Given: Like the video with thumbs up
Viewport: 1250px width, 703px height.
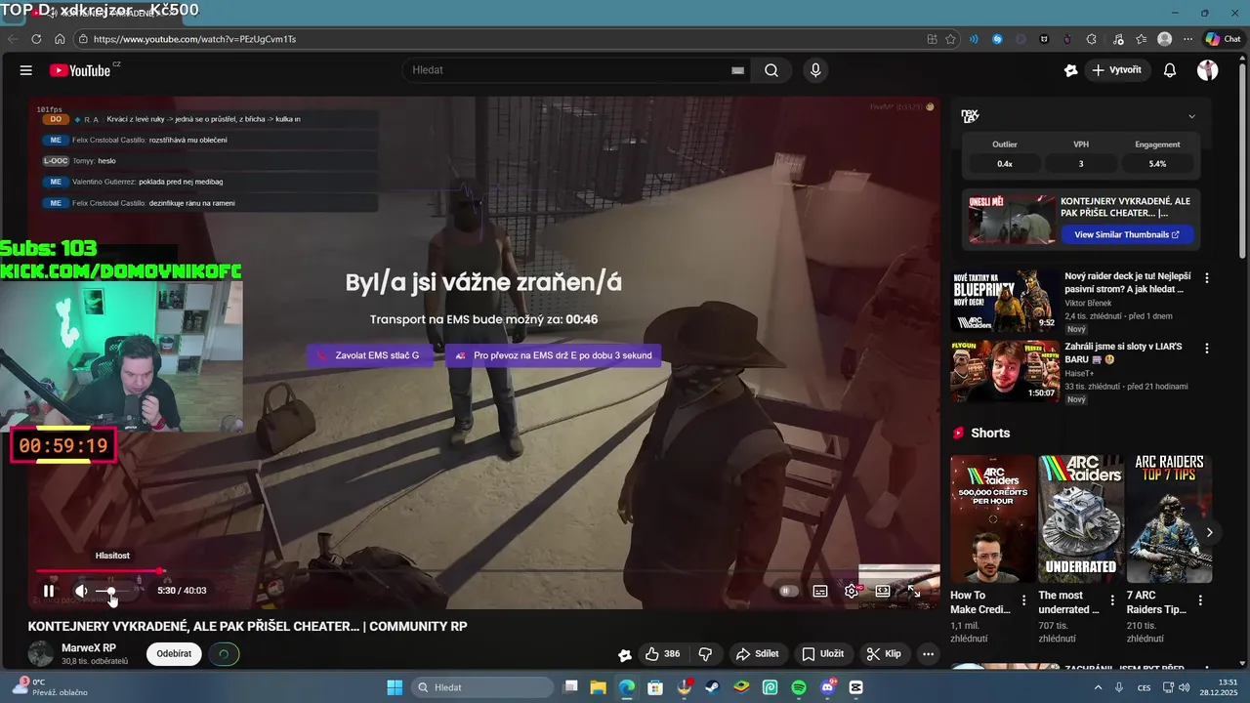Looking at the screenshot, I should [662, 654].
